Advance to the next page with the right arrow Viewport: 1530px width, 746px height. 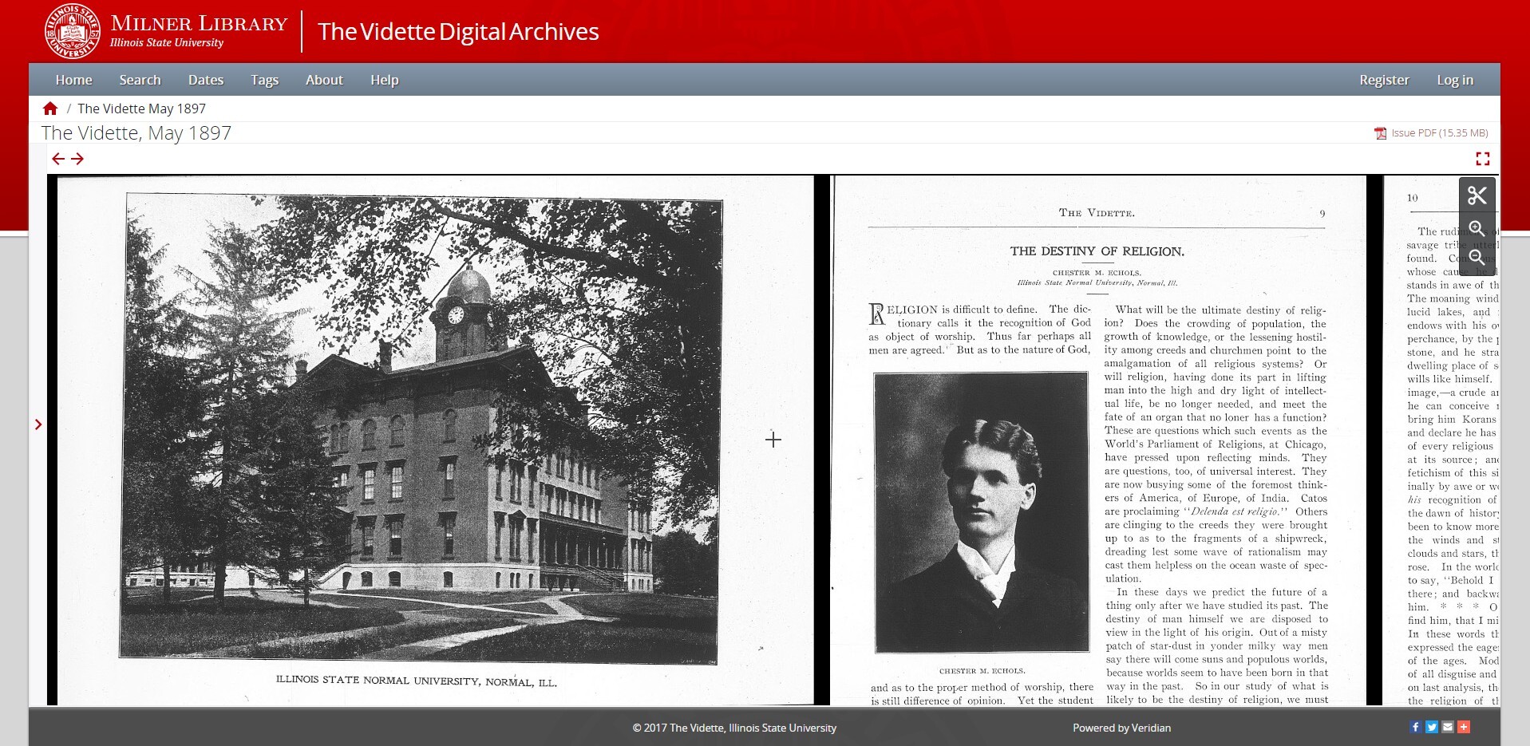77,159
